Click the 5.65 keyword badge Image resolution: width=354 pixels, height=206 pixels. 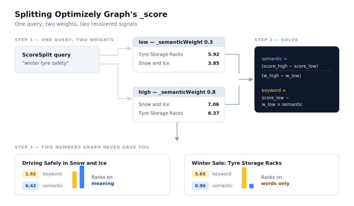[x=200, y=174]
